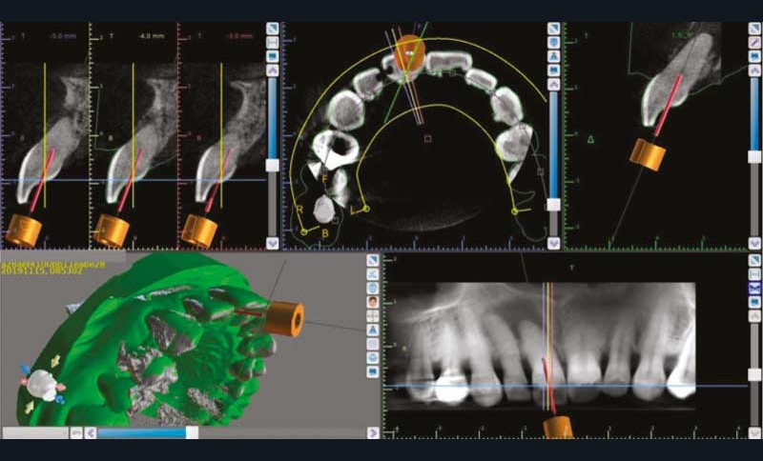Image resolution: width=763 pixels, height=461 pixels.
Task: Click the R marker on the axial arch curve
Action: click(x=300, y=209)
